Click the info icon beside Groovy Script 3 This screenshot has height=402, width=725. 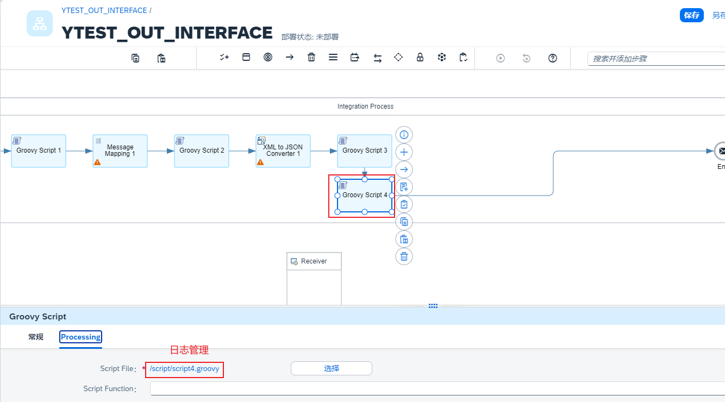(x=404, y=135)
